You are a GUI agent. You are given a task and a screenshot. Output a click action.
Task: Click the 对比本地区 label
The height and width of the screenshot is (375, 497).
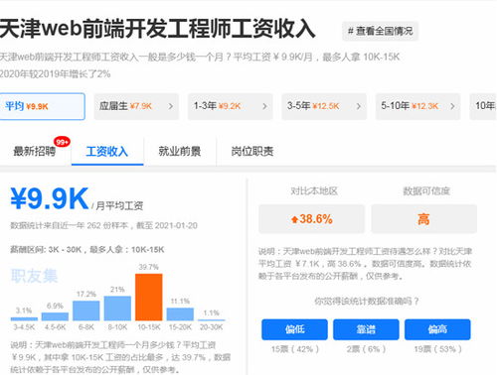(314, 190)
